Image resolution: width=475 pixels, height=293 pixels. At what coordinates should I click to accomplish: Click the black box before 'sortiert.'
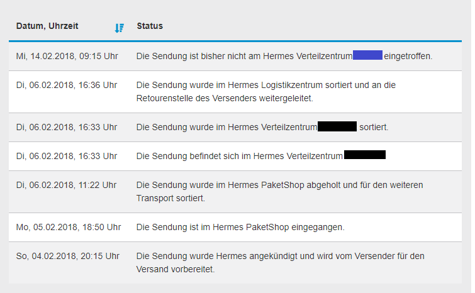coord(337,126)
